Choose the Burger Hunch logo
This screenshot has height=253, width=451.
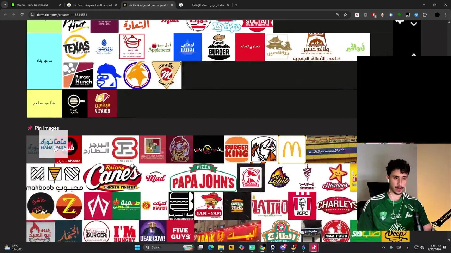(x=78, y=75)
